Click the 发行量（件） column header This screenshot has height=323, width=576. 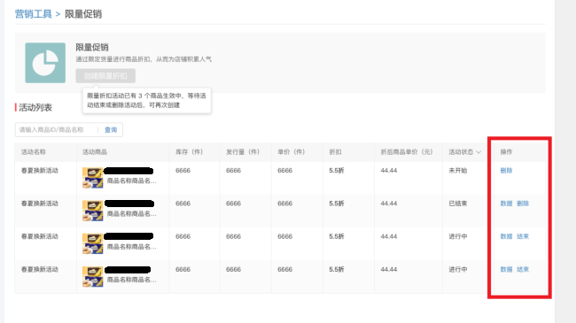(243, 151)
